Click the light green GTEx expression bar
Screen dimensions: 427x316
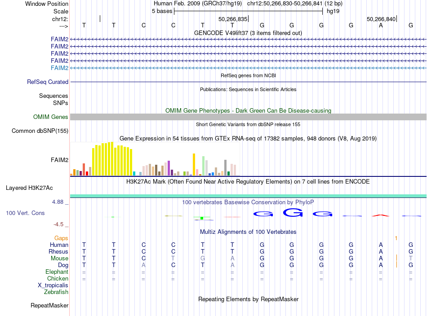click(204, 166)
